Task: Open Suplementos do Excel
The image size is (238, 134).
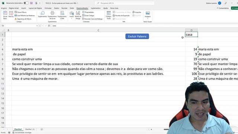Action: pos(52,15)
